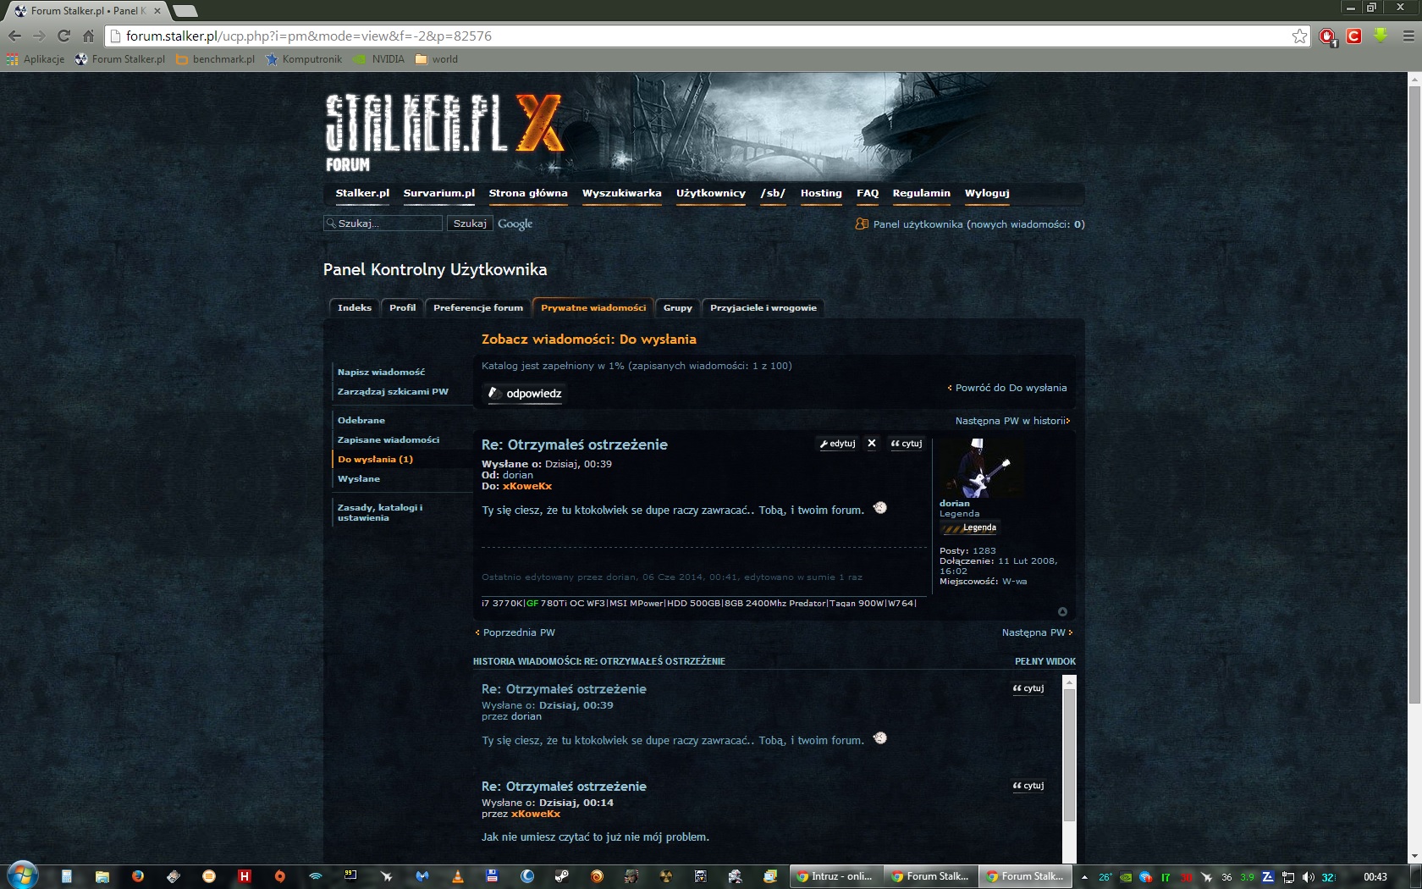Click the Chrome forward arrow
This screenshot has width=1422, height=889.
point(39,36)
